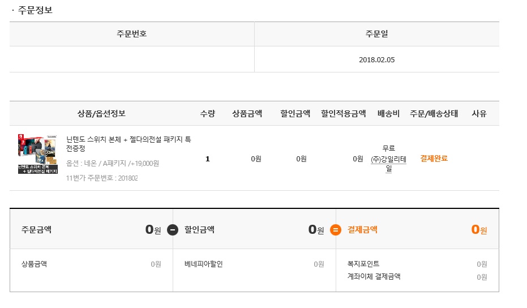Click the 수량 column header
This screenshot has height=308, width=527.
click(x=207, y=114)
